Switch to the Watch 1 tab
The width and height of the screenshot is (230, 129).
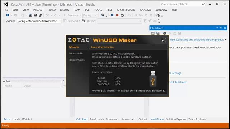27,119
